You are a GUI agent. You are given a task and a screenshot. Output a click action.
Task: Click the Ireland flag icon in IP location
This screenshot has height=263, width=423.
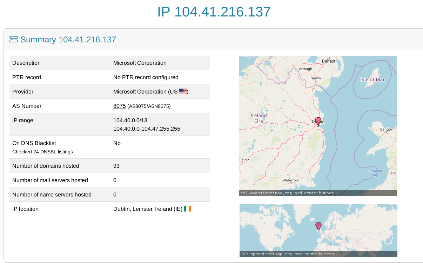[188, 209]
